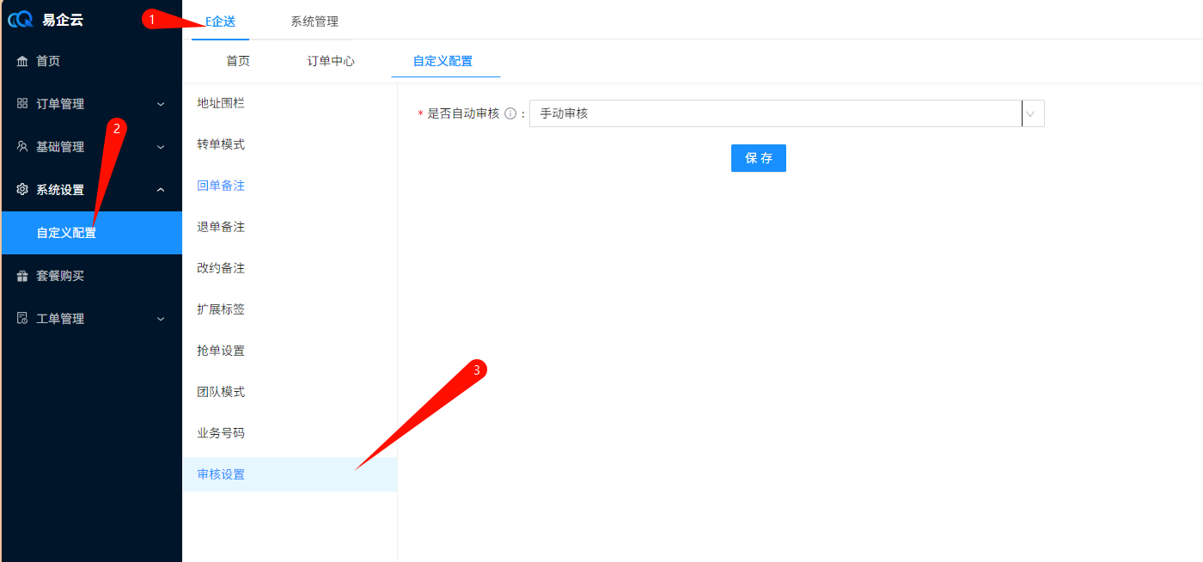
Task: Open the 抢单设置 configuration item
Action: (x=221, y=351)
